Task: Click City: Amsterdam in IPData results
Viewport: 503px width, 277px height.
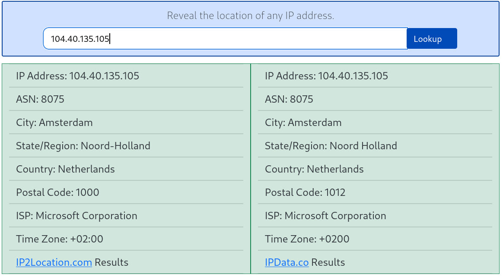Action: pos(303,123)
